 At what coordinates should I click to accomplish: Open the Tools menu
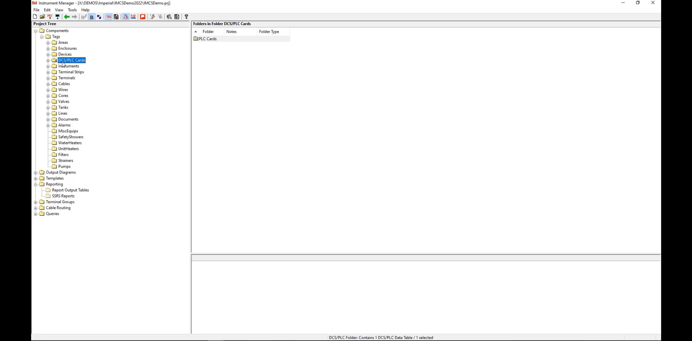[x=72, y=10]
